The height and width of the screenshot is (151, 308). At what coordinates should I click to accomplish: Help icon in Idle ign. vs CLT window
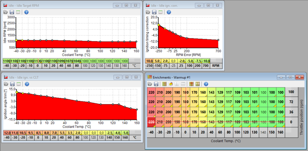[x=27, y=84]
